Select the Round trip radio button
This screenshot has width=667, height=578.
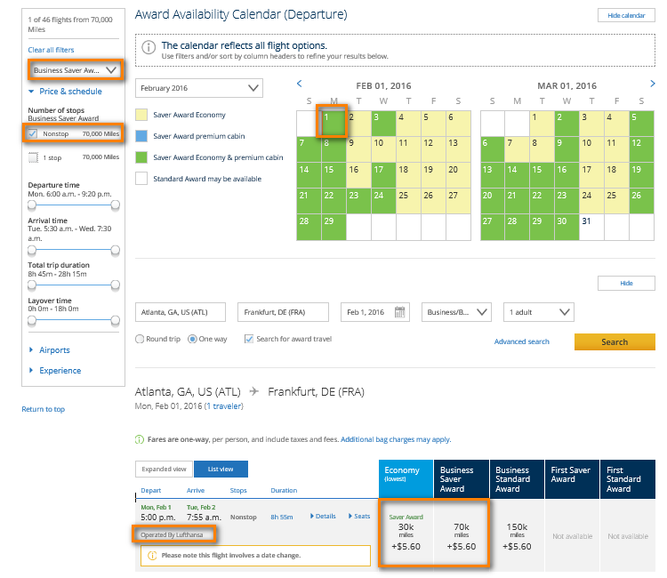coord(141,339)
